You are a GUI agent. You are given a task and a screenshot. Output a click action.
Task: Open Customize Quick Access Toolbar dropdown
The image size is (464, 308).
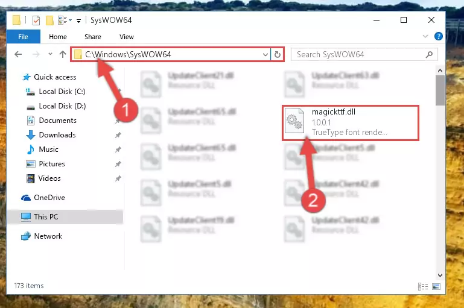coord(78,20)
